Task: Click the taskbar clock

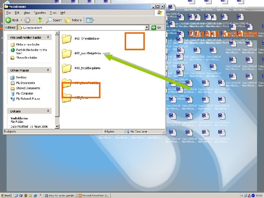Action: coord(259,195)
